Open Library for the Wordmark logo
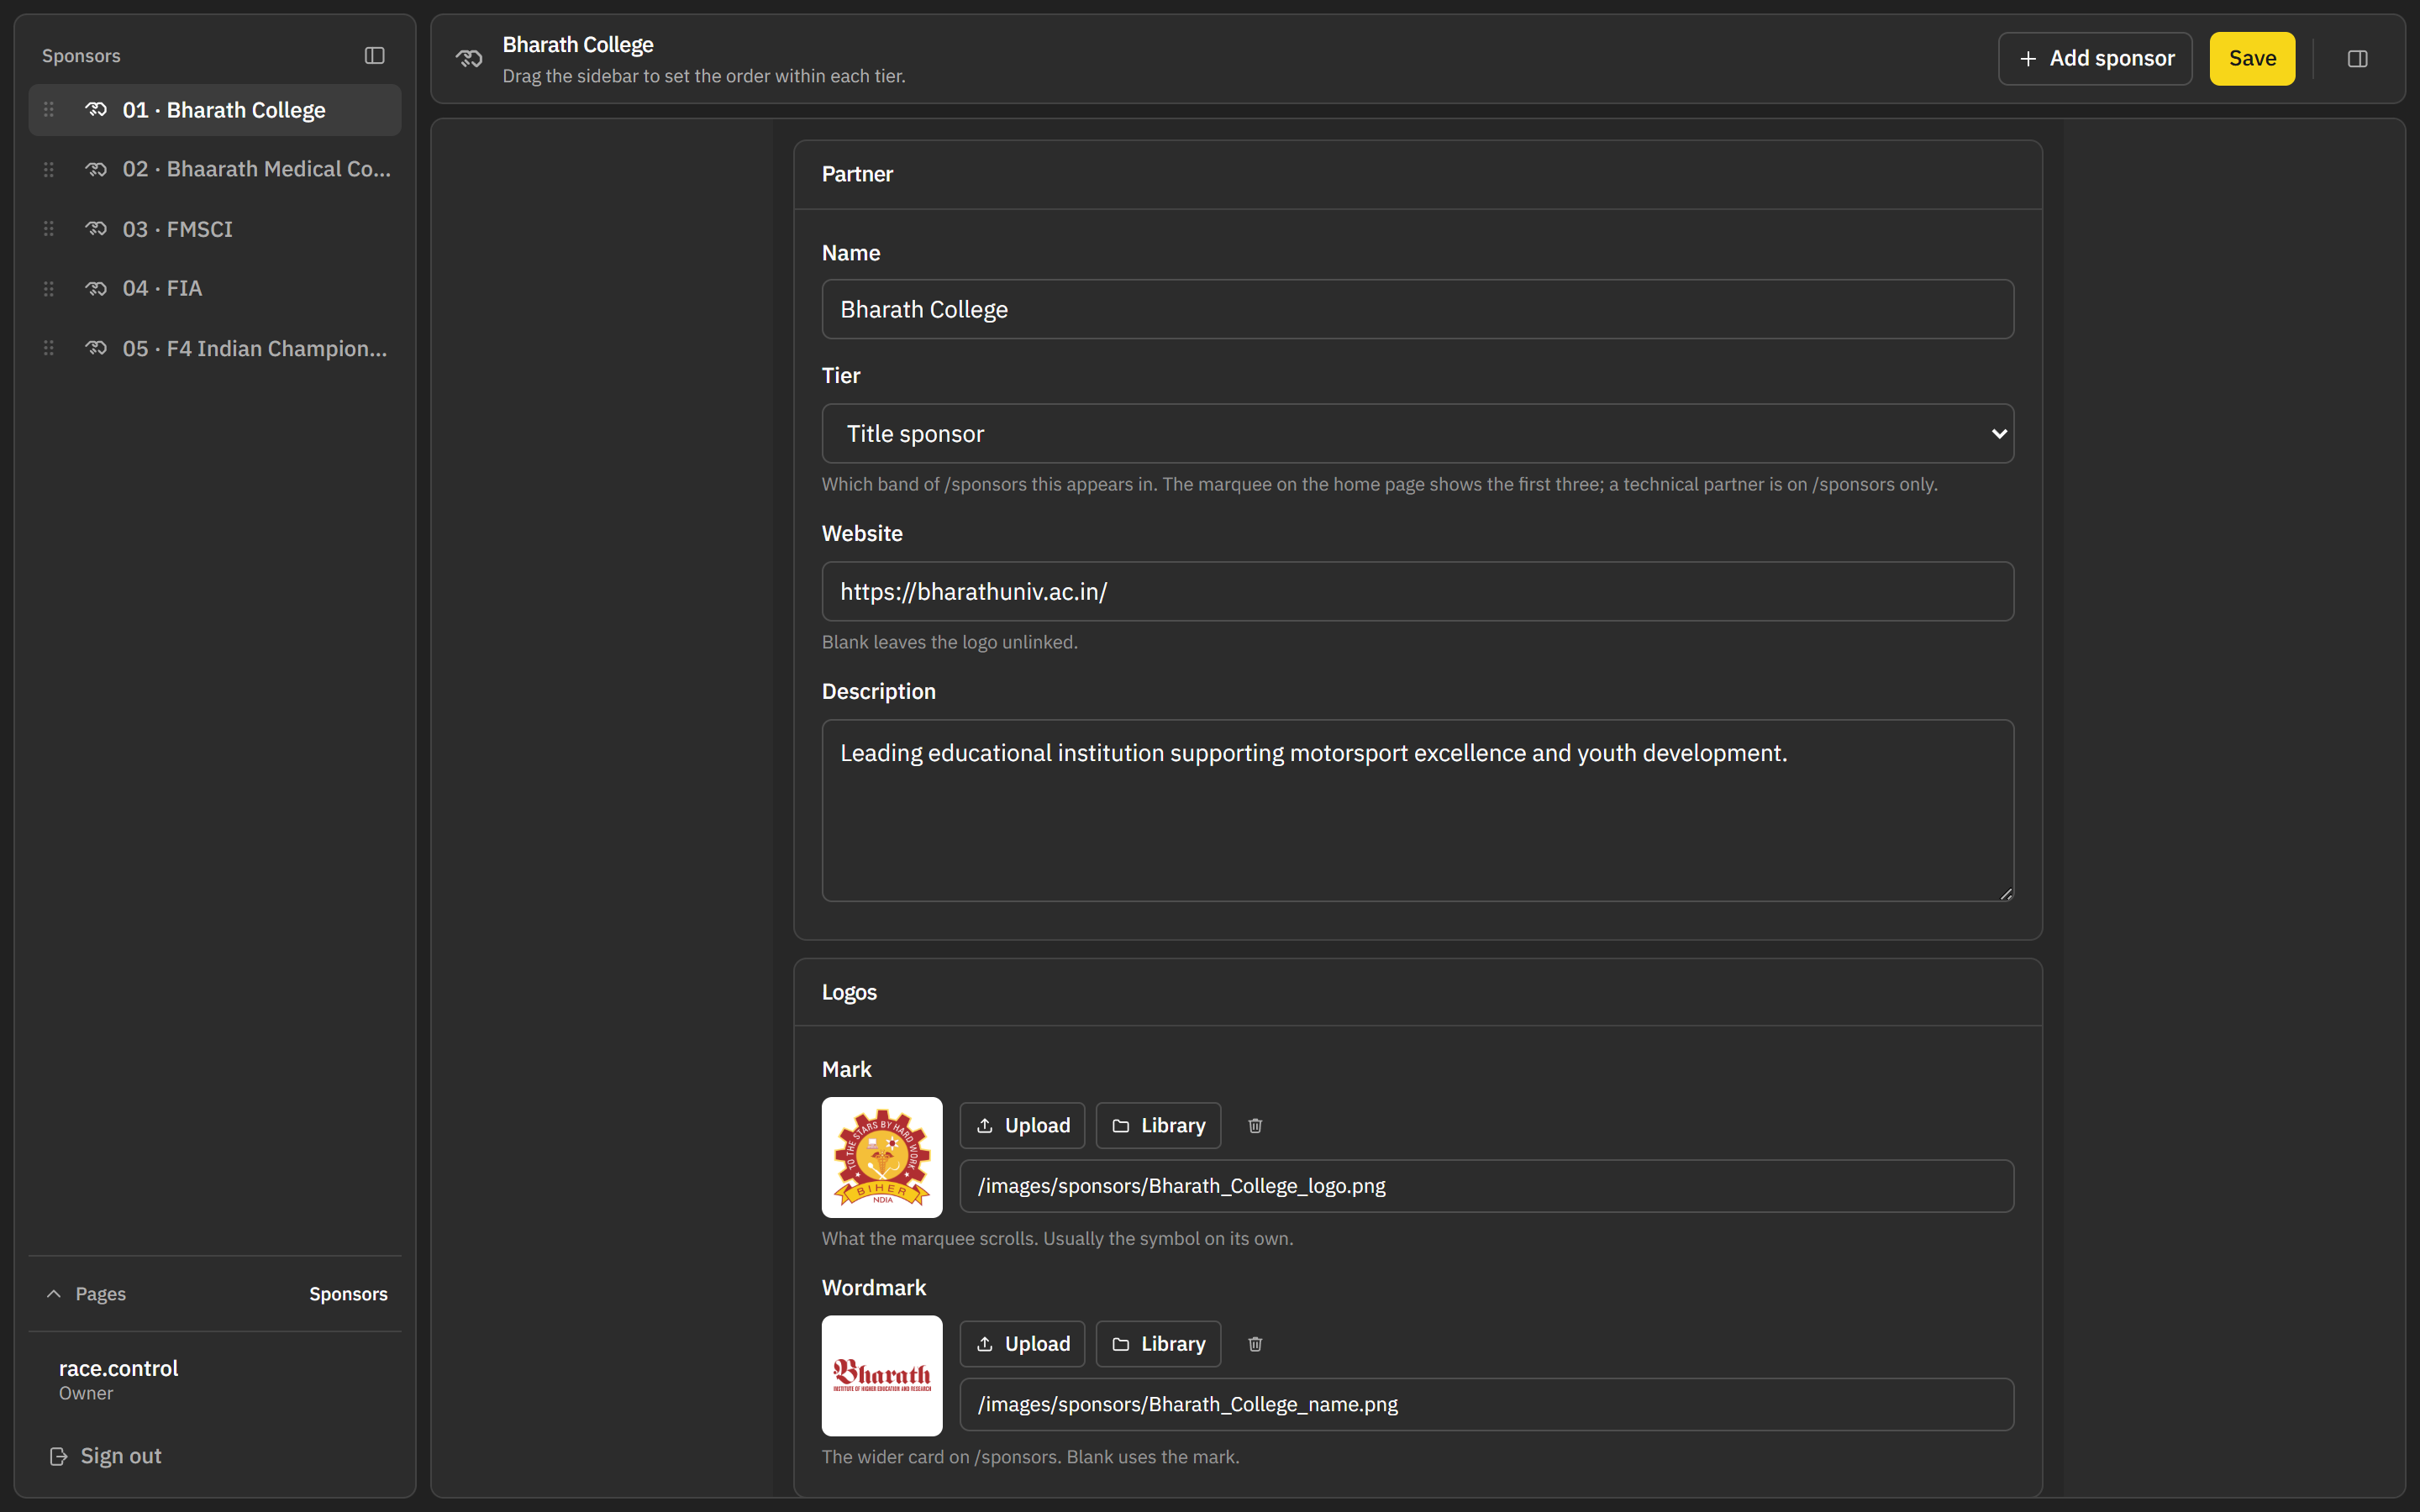 tap(1158, 1344)
